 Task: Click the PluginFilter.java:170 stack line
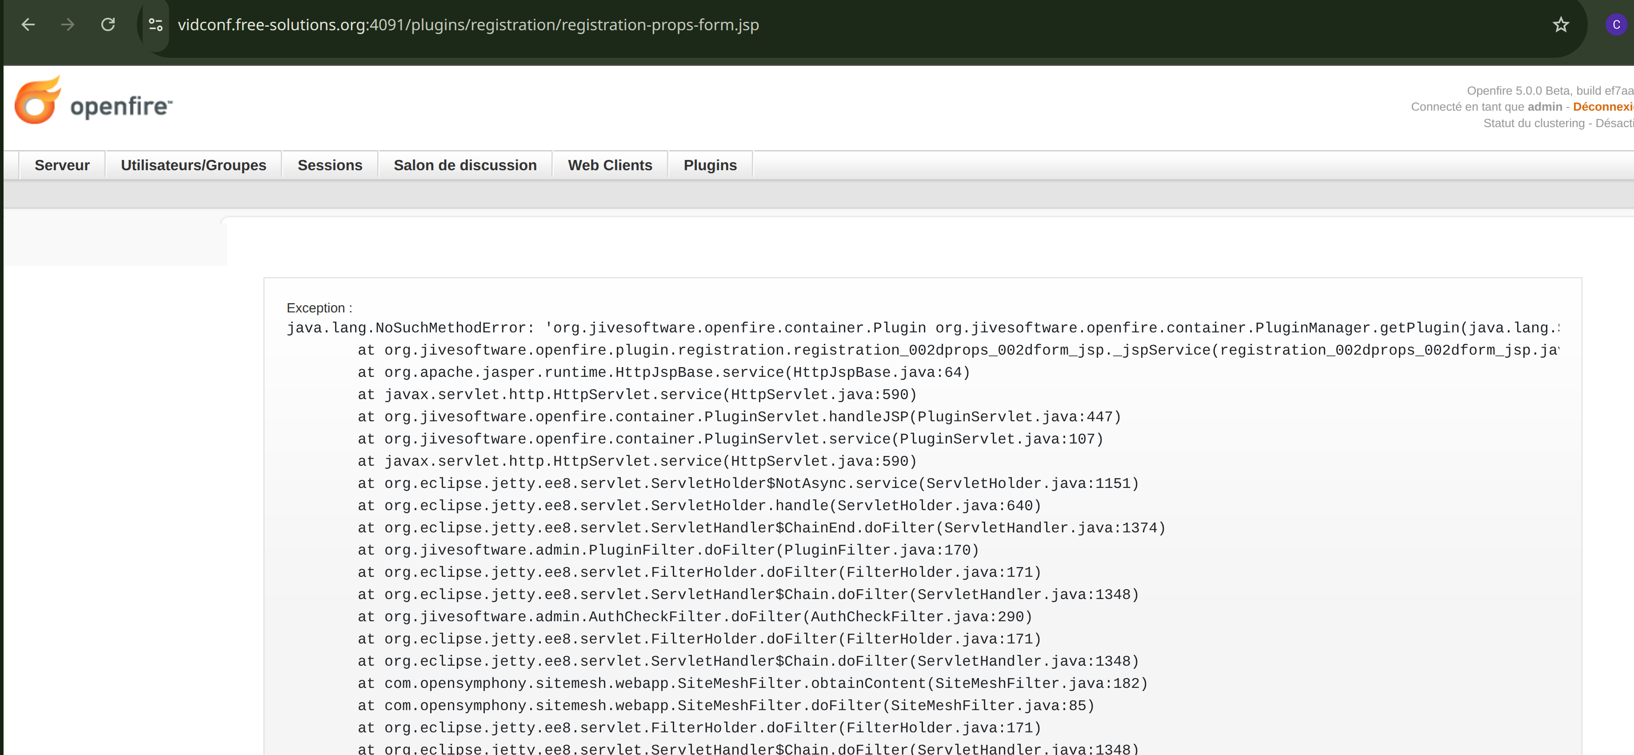(668, 550)
